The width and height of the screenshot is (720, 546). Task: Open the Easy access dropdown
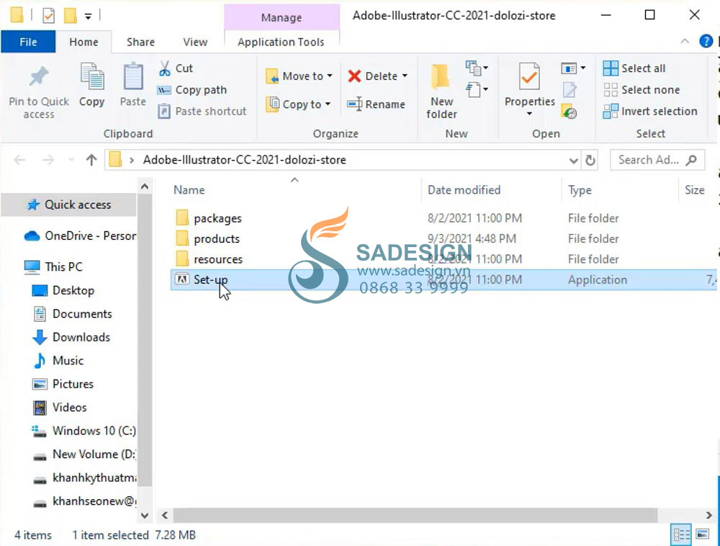(476, 89)
